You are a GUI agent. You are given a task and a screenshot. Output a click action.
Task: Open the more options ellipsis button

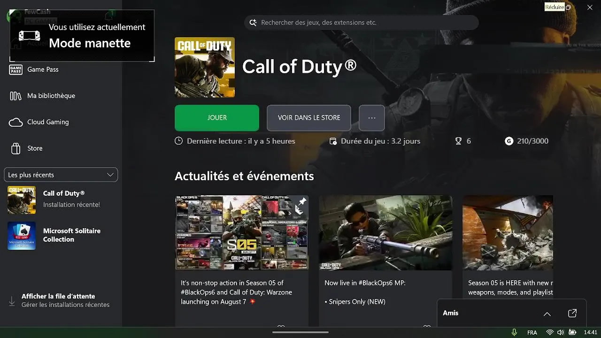click(x=372, y=118)
